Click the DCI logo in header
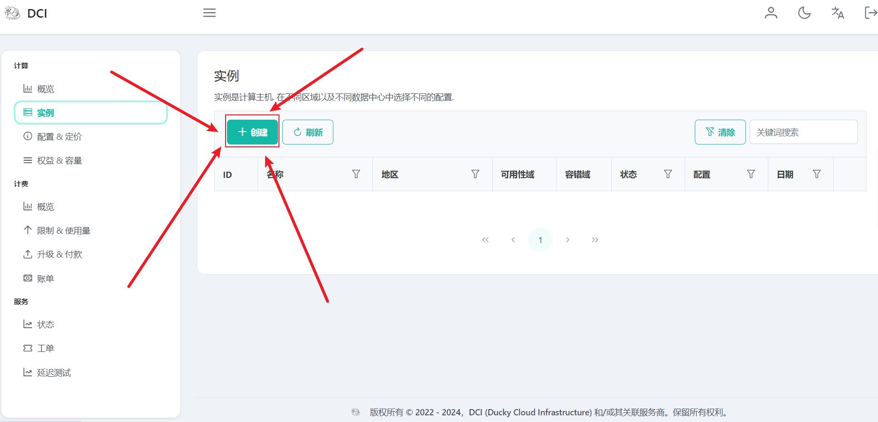 (x=26, y=13)
